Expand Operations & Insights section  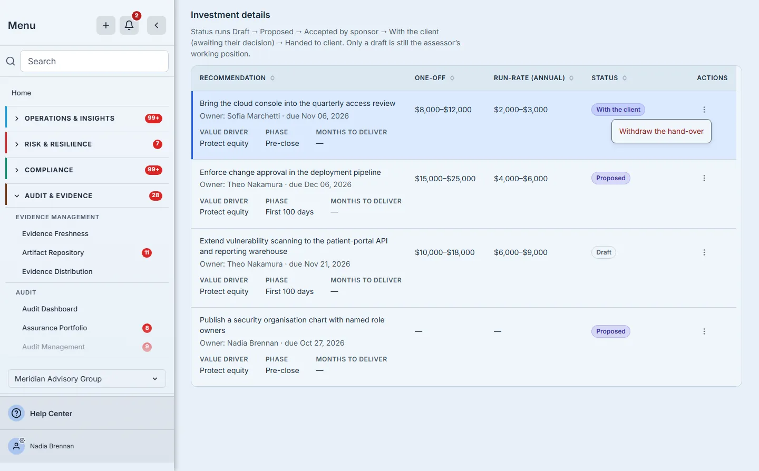coord(87,119)
